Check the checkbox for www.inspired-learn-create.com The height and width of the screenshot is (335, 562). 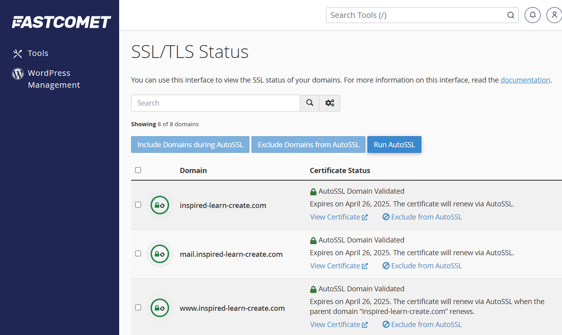point(138,307)
